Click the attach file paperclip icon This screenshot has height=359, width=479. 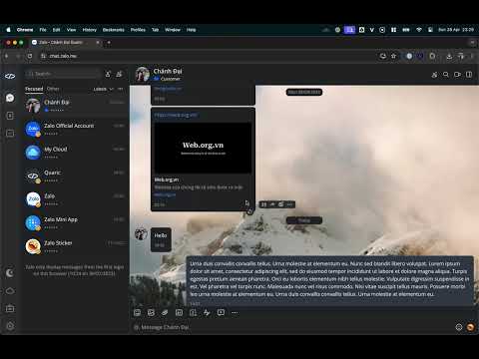165,312
